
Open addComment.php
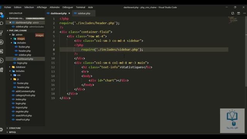click(x=25, y=91)
